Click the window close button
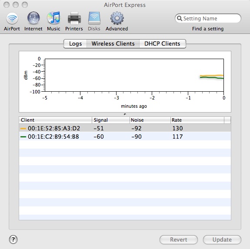 [7, 5]
